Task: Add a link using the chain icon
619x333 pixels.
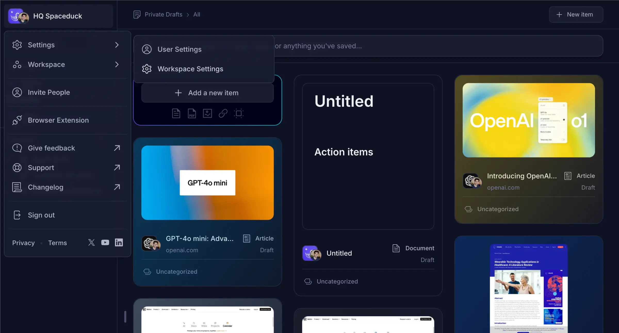Action: click(x=223, y=113)
